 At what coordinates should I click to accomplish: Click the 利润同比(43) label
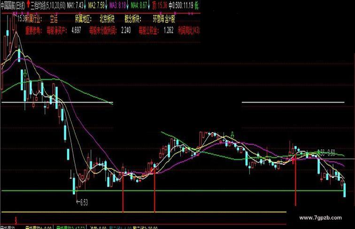[189, 31]
